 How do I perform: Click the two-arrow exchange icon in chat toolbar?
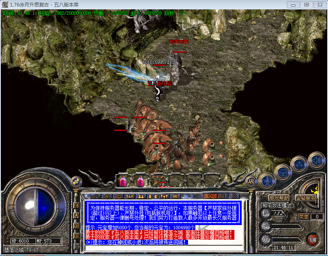pos(107,197)
